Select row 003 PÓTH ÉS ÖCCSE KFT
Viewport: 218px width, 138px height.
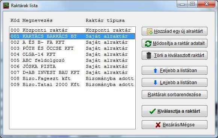click(x=72, y=48)
